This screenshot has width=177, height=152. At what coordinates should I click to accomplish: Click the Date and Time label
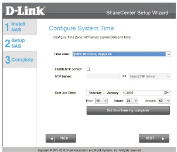[65, 93]
